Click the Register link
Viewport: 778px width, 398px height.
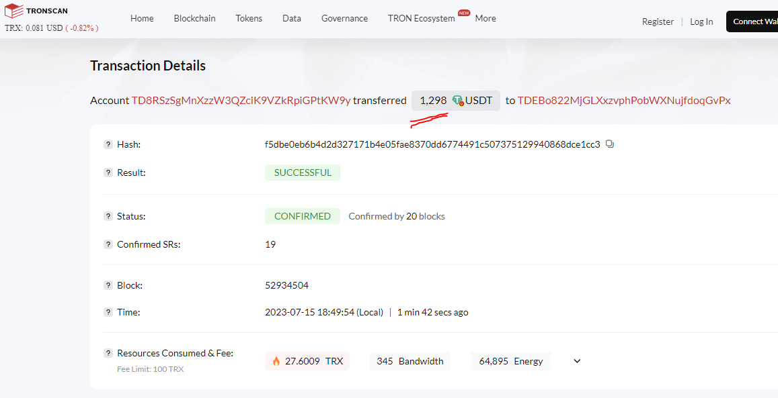coord(658,21)
